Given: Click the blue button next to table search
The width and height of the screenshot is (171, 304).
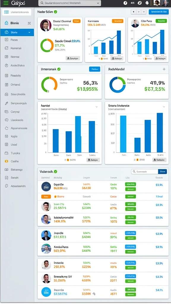Looking at the screenshot, I should click(162, 171).
